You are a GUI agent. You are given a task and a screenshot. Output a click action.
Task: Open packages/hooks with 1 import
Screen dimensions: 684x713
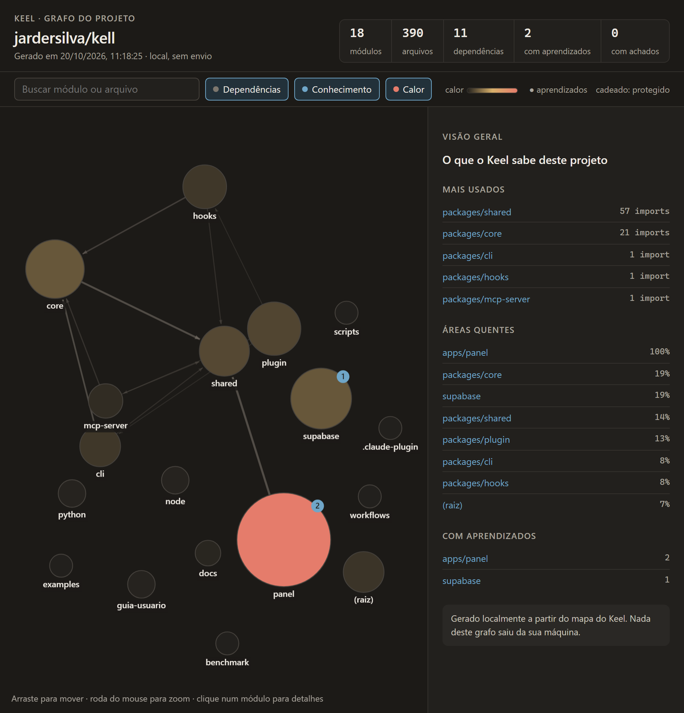(x=475, y=277)
